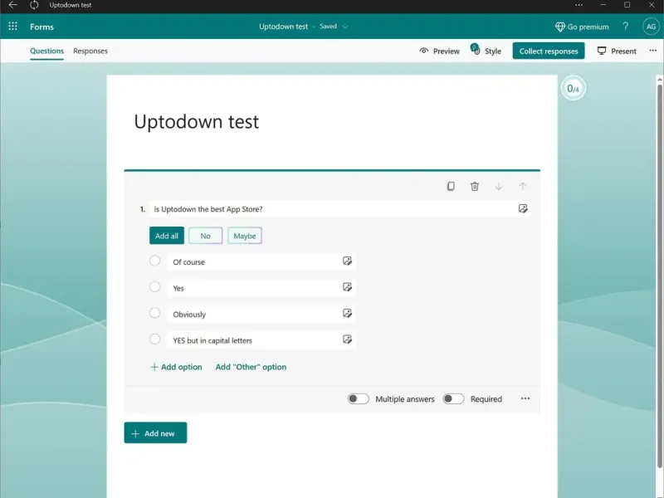The height and width of the screenshot is (498, 664).
Task: Click the Preview button
Action: coord(439,51)
